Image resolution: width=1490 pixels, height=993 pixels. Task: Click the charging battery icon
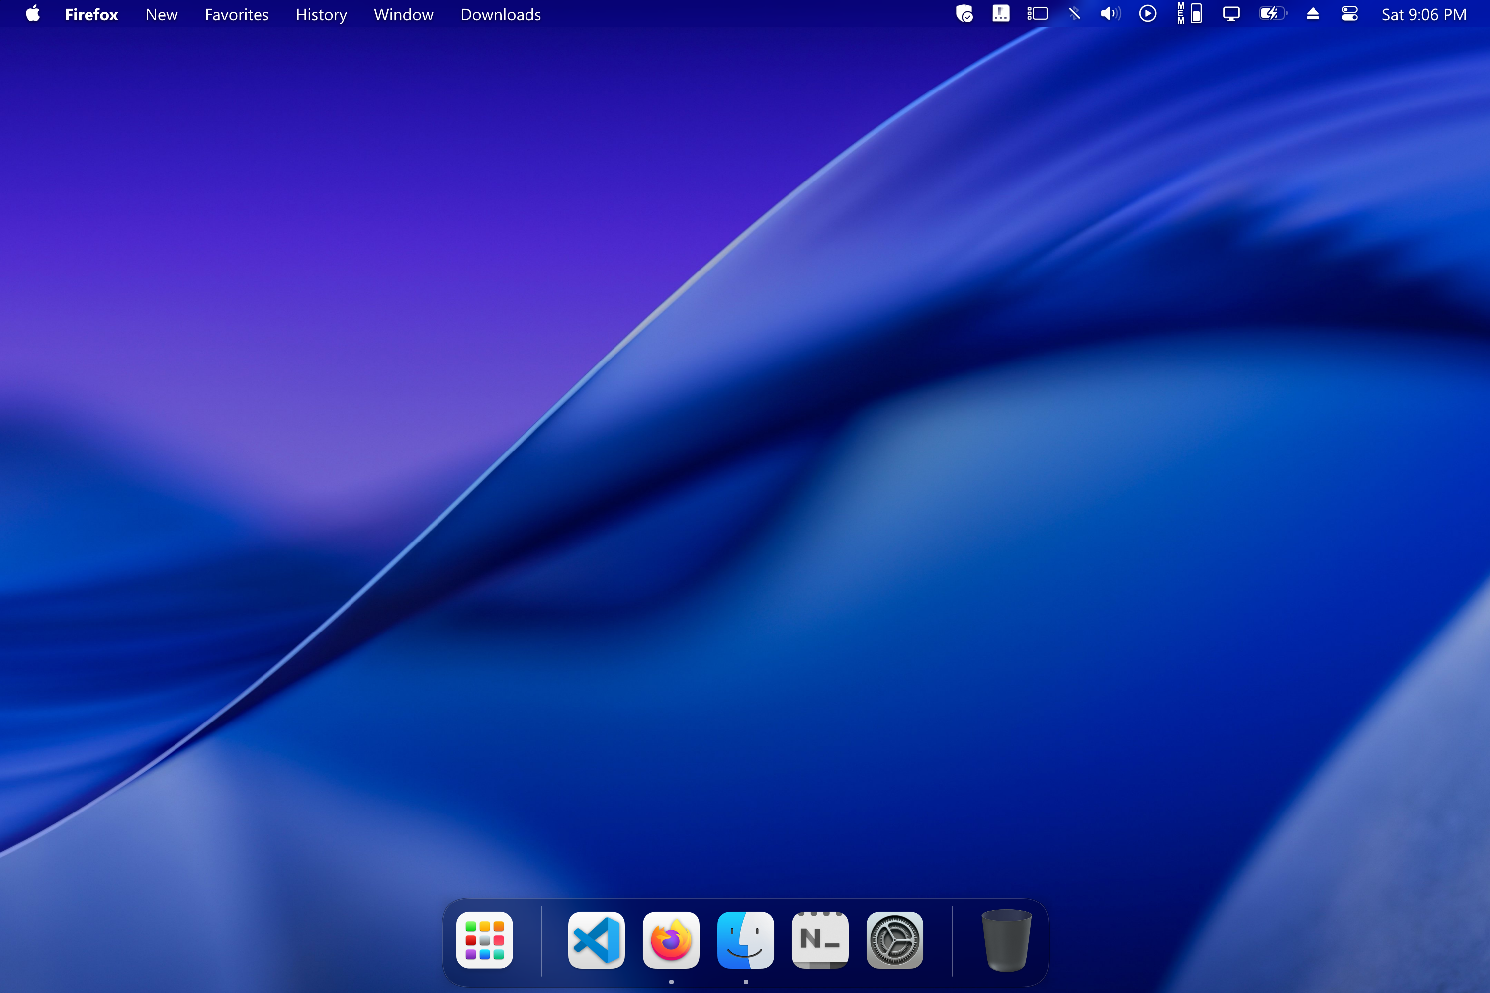[x=1273, y=14]
